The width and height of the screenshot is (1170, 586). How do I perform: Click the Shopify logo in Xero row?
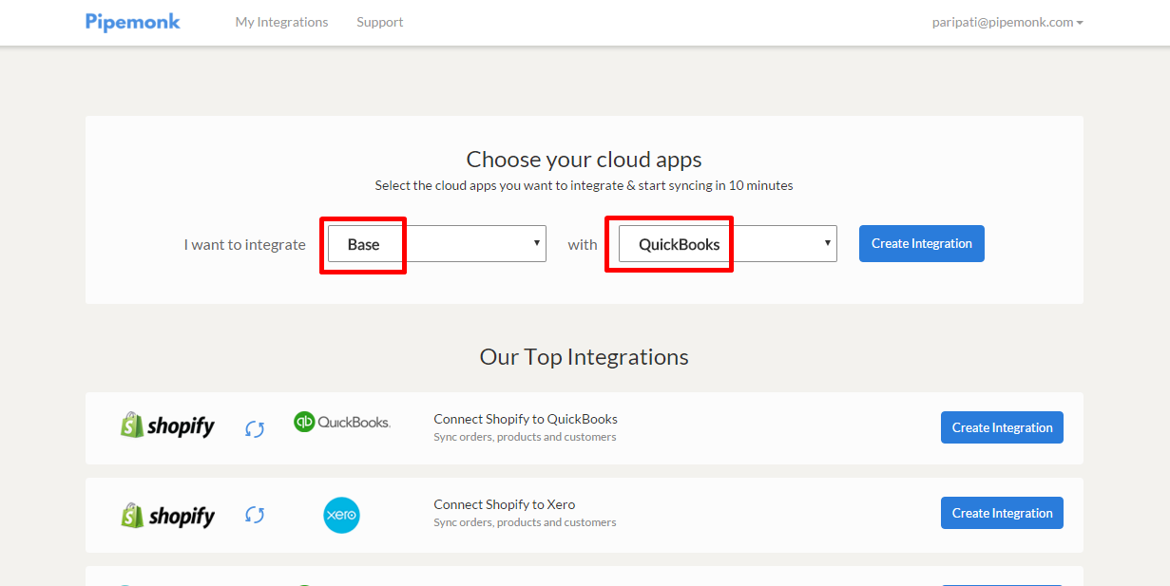(x=167, y=516)
